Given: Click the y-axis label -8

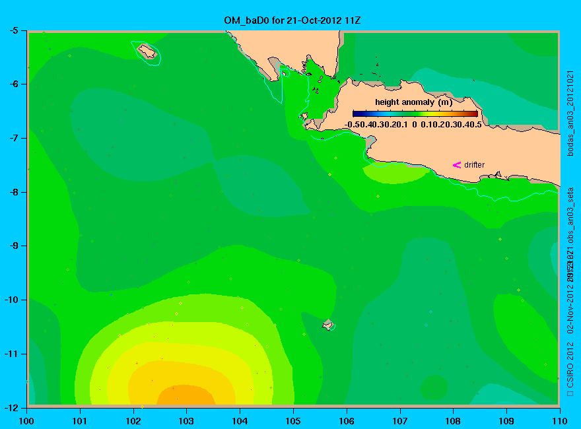Looking at the screenshot, I should pyautogui.click(x=13, y=192).
